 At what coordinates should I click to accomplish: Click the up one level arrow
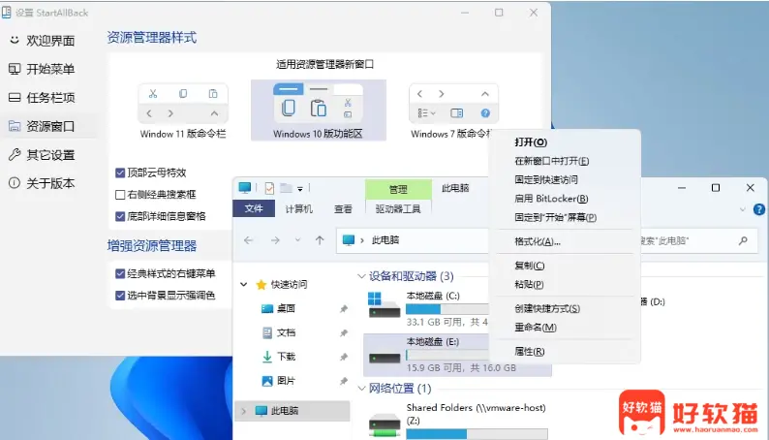click(x=320, y=240)
